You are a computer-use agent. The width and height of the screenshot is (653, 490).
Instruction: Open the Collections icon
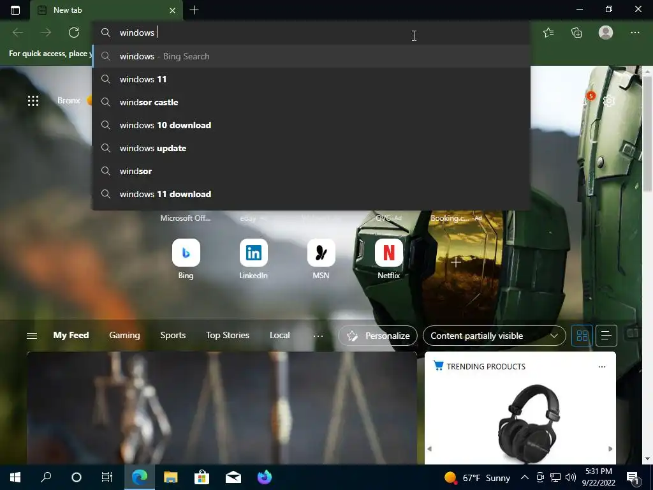576,33
